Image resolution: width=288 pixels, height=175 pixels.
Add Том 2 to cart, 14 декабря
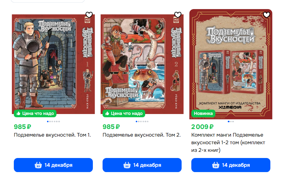pyautogui.click(x=142, y=165)
